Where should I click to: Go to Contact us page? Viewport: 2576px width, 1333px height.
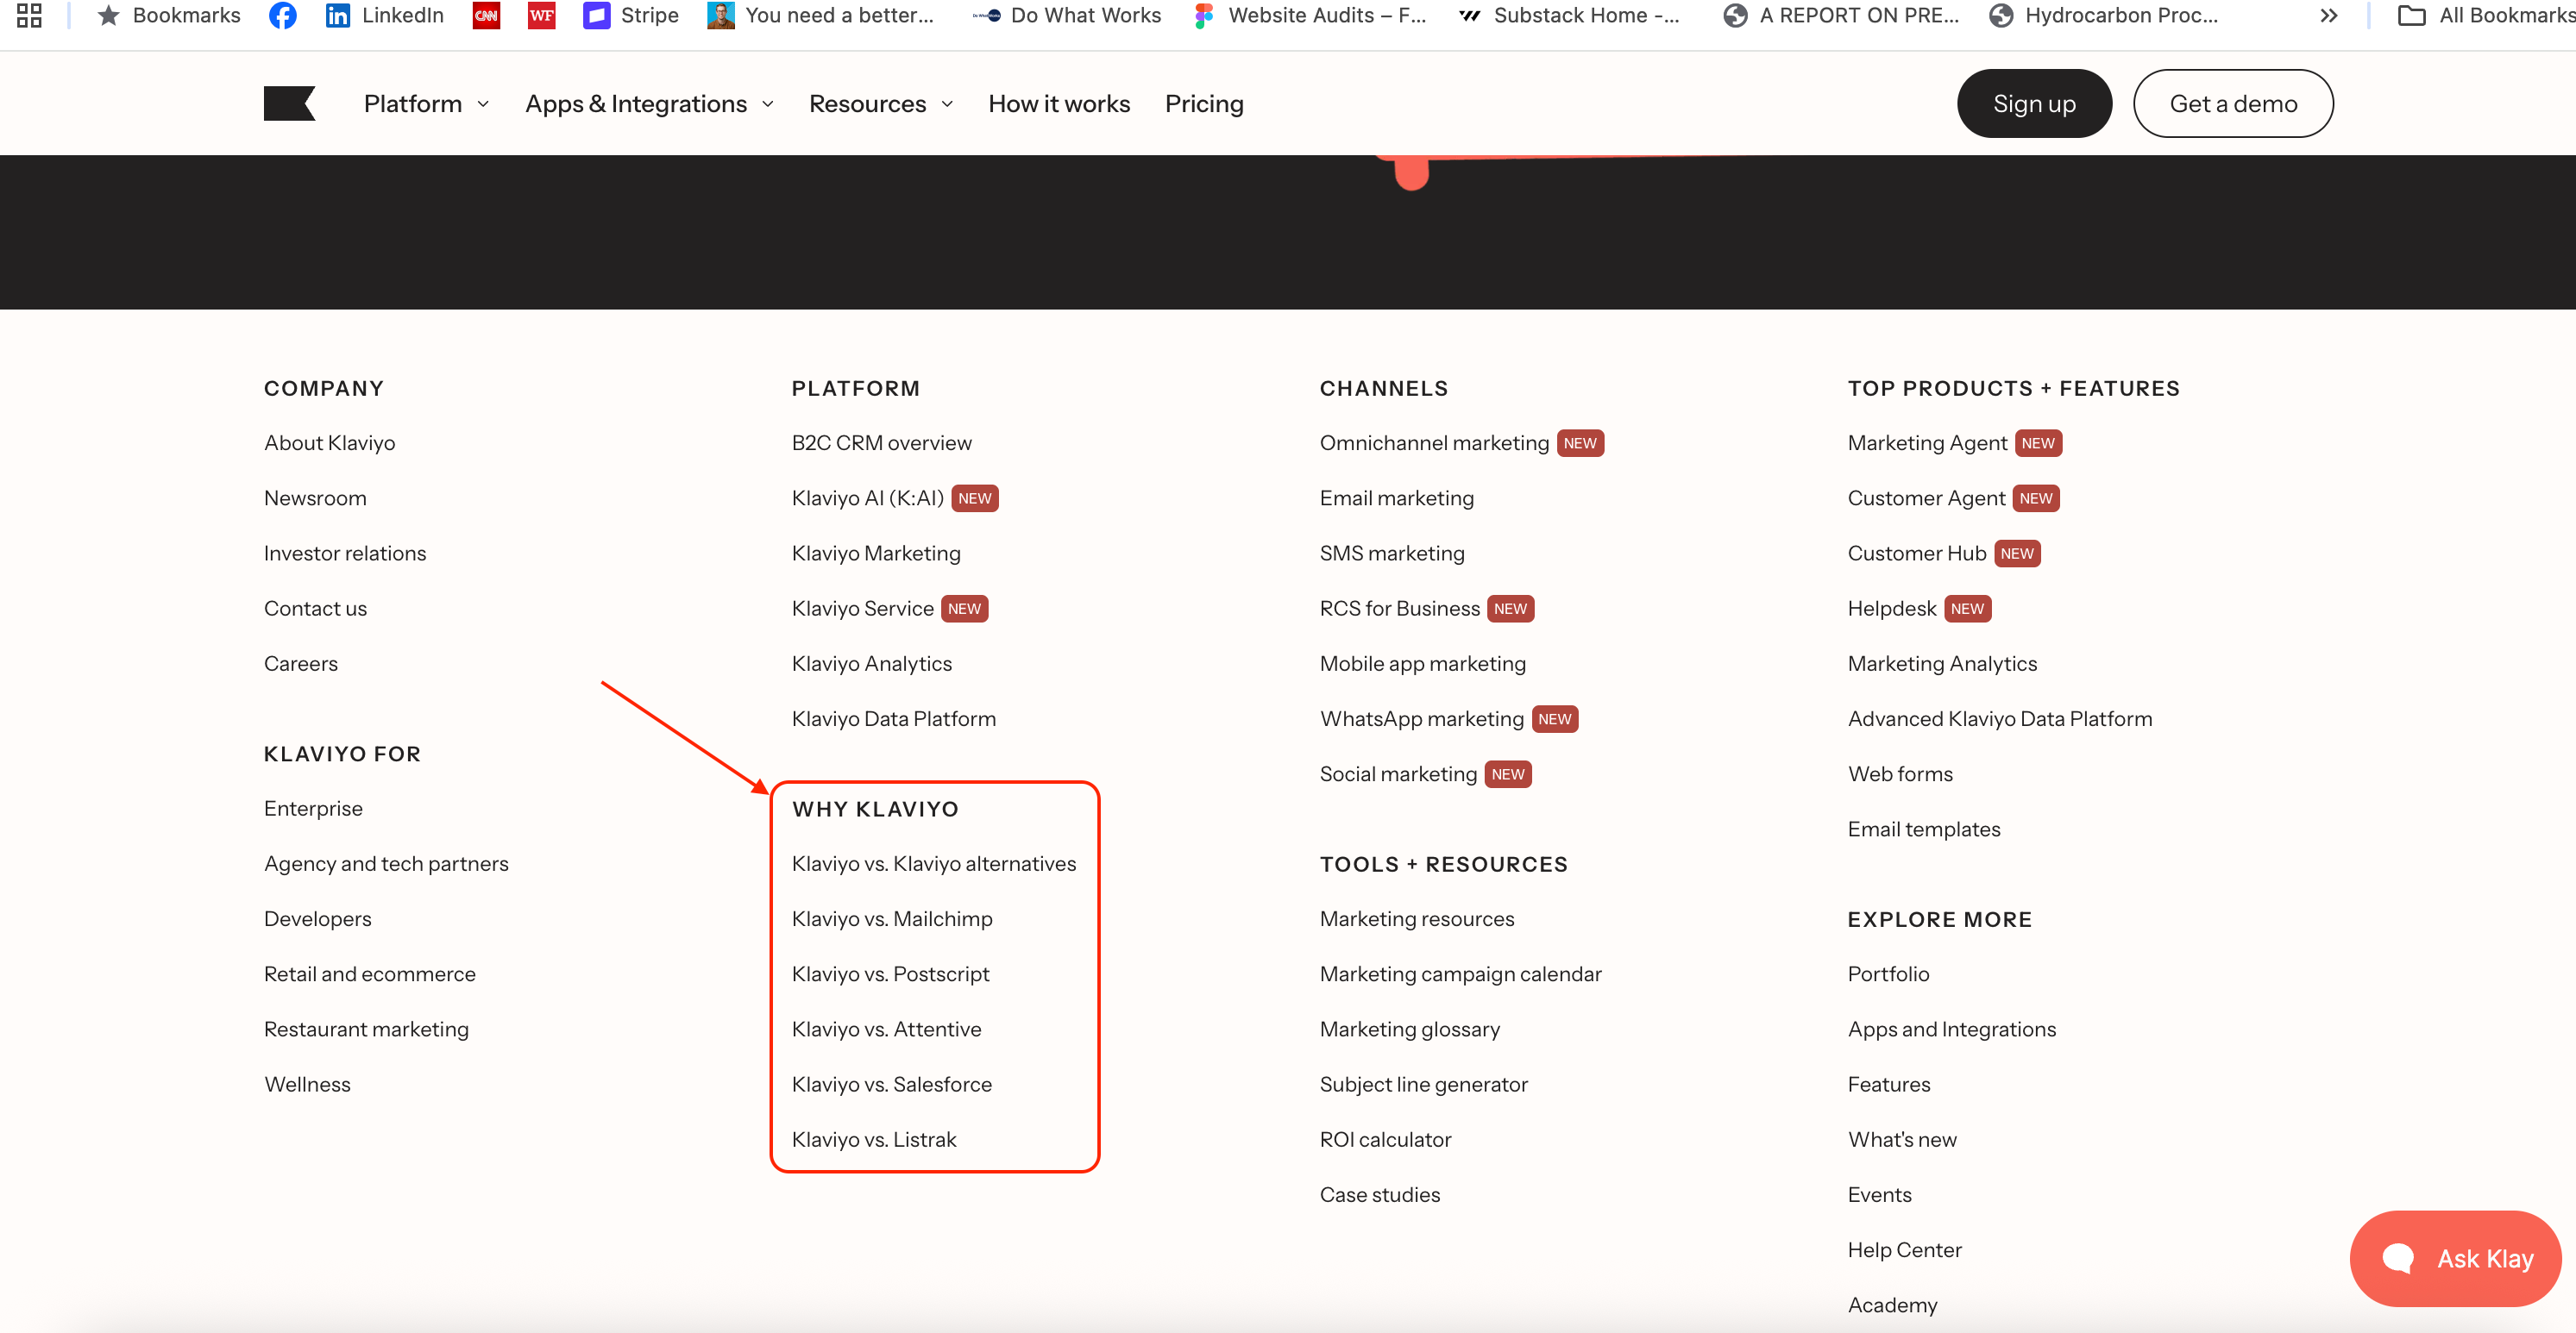click(x=315, y=609)
